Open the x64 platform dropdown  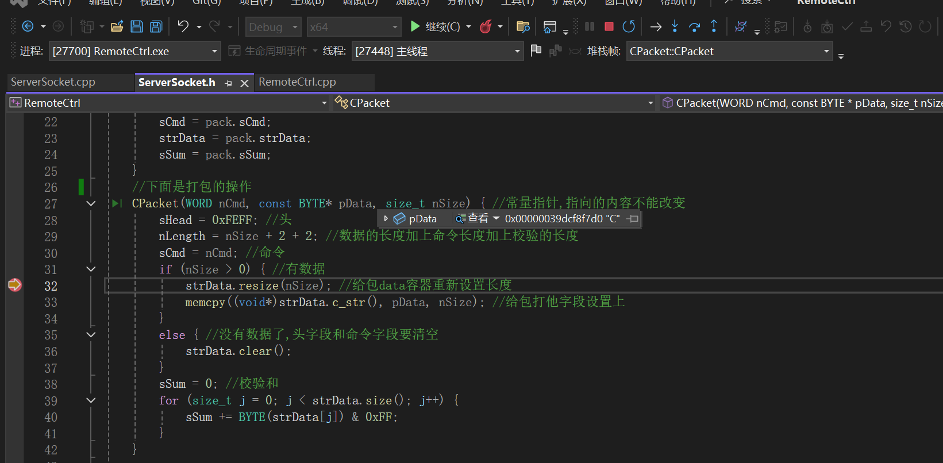[353, 27]
